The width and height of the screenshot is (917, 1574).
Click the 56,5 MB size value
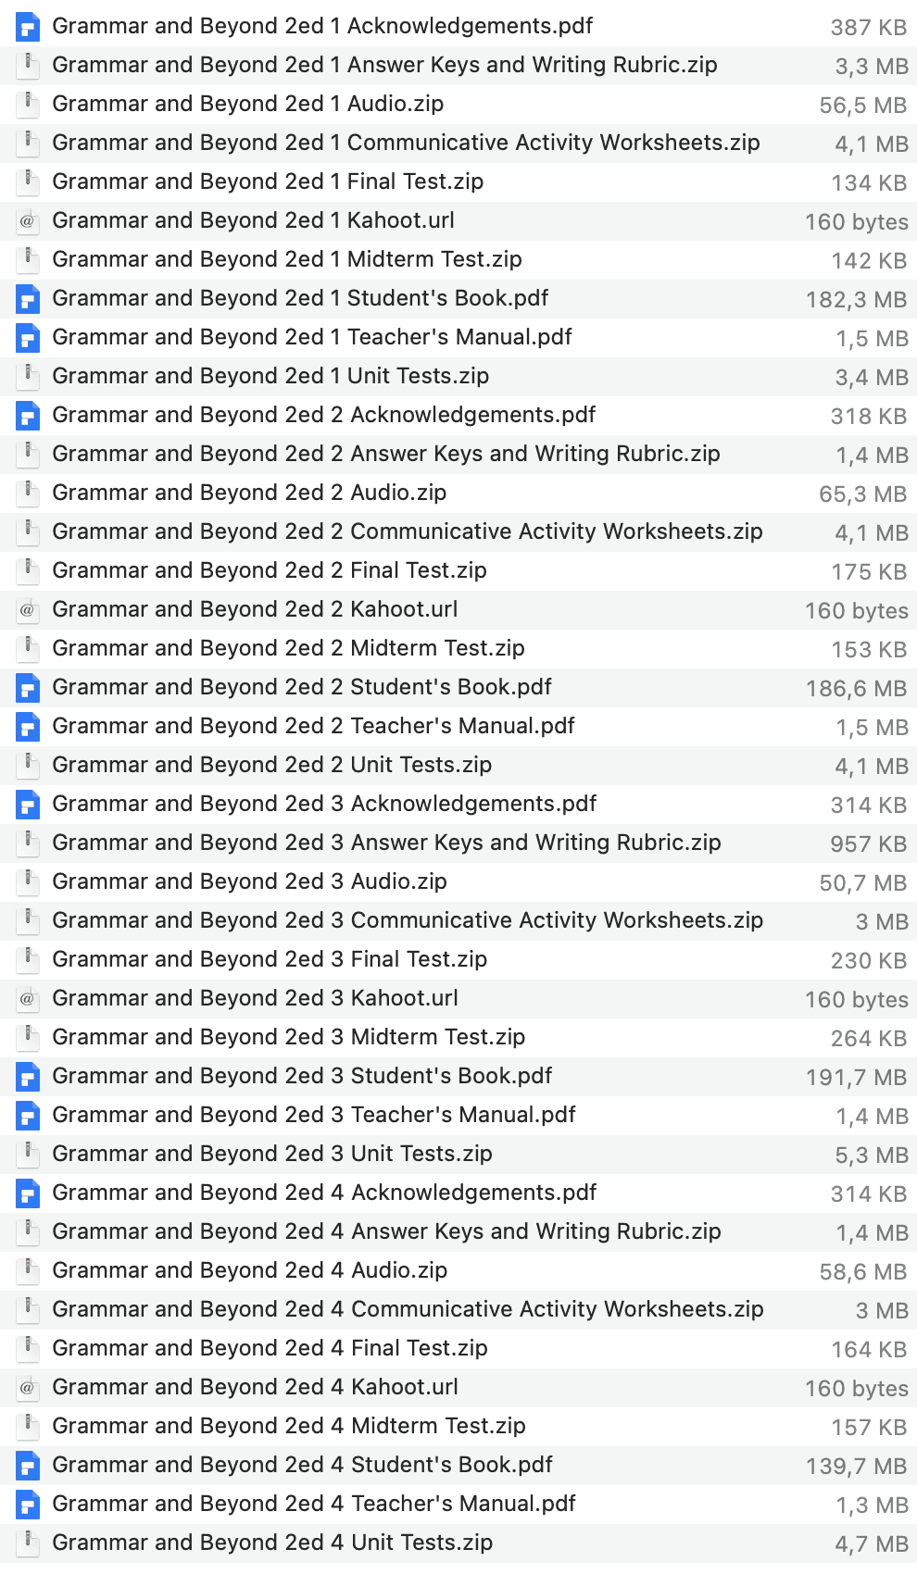863,106
